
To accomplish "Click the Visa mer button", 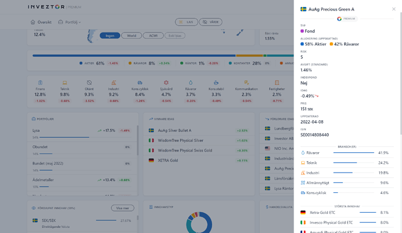I will point(122,208).
